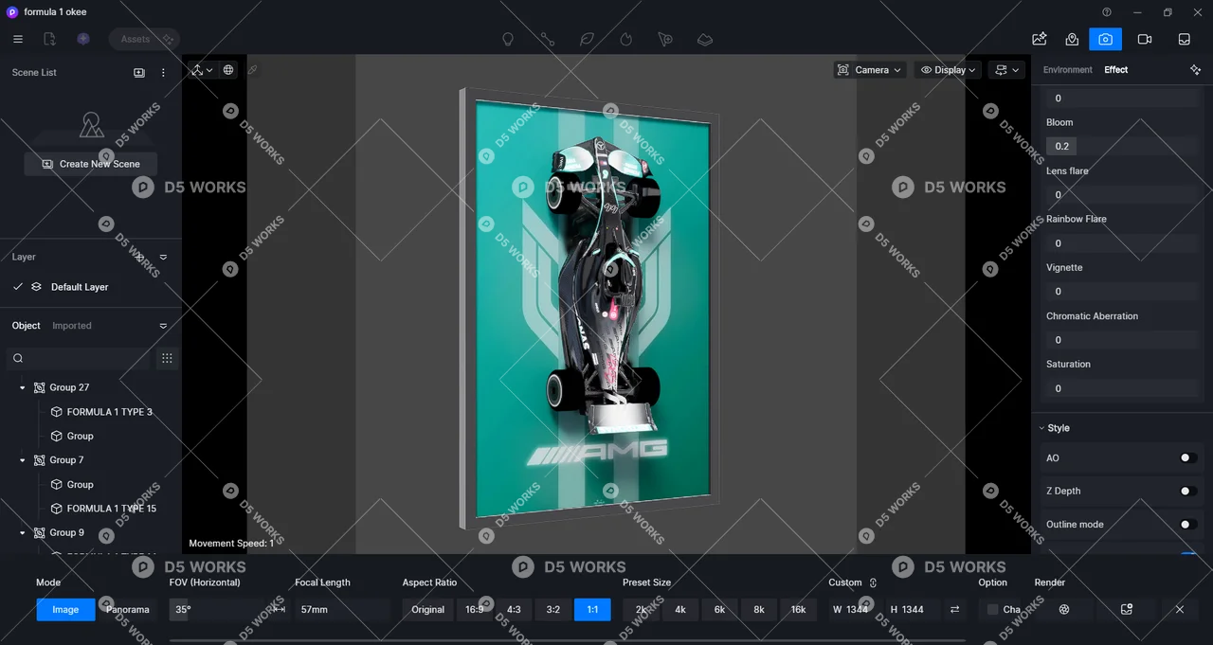
Task: Choose Original aspect ratio
Action: tap(428, 610)
